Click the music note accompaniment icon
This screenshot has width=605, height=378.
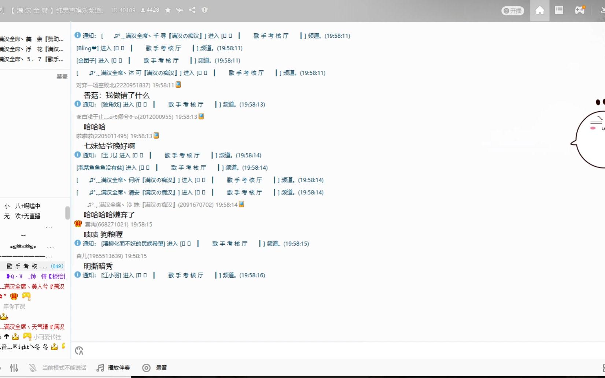(100, 368)
